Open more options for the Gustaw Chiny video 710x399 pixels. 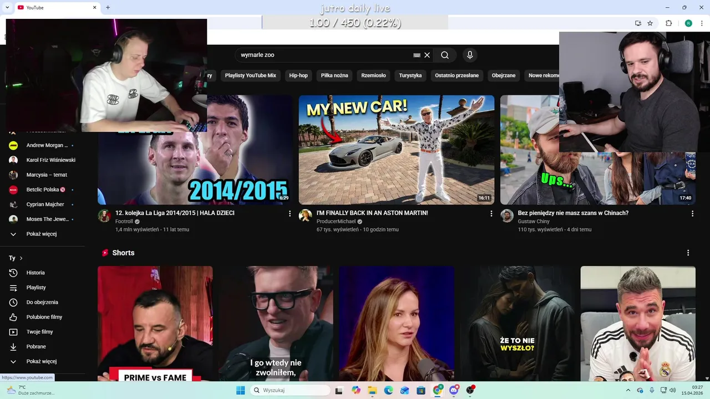coord(692,213)
